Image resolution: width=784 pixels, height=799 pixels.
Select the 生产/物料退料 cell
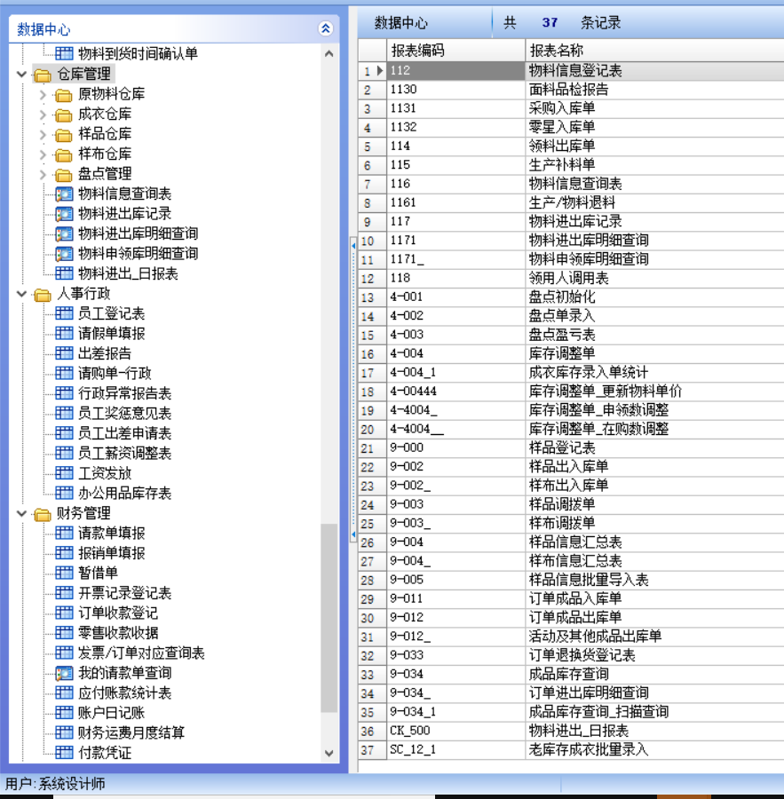pos(654,202)
